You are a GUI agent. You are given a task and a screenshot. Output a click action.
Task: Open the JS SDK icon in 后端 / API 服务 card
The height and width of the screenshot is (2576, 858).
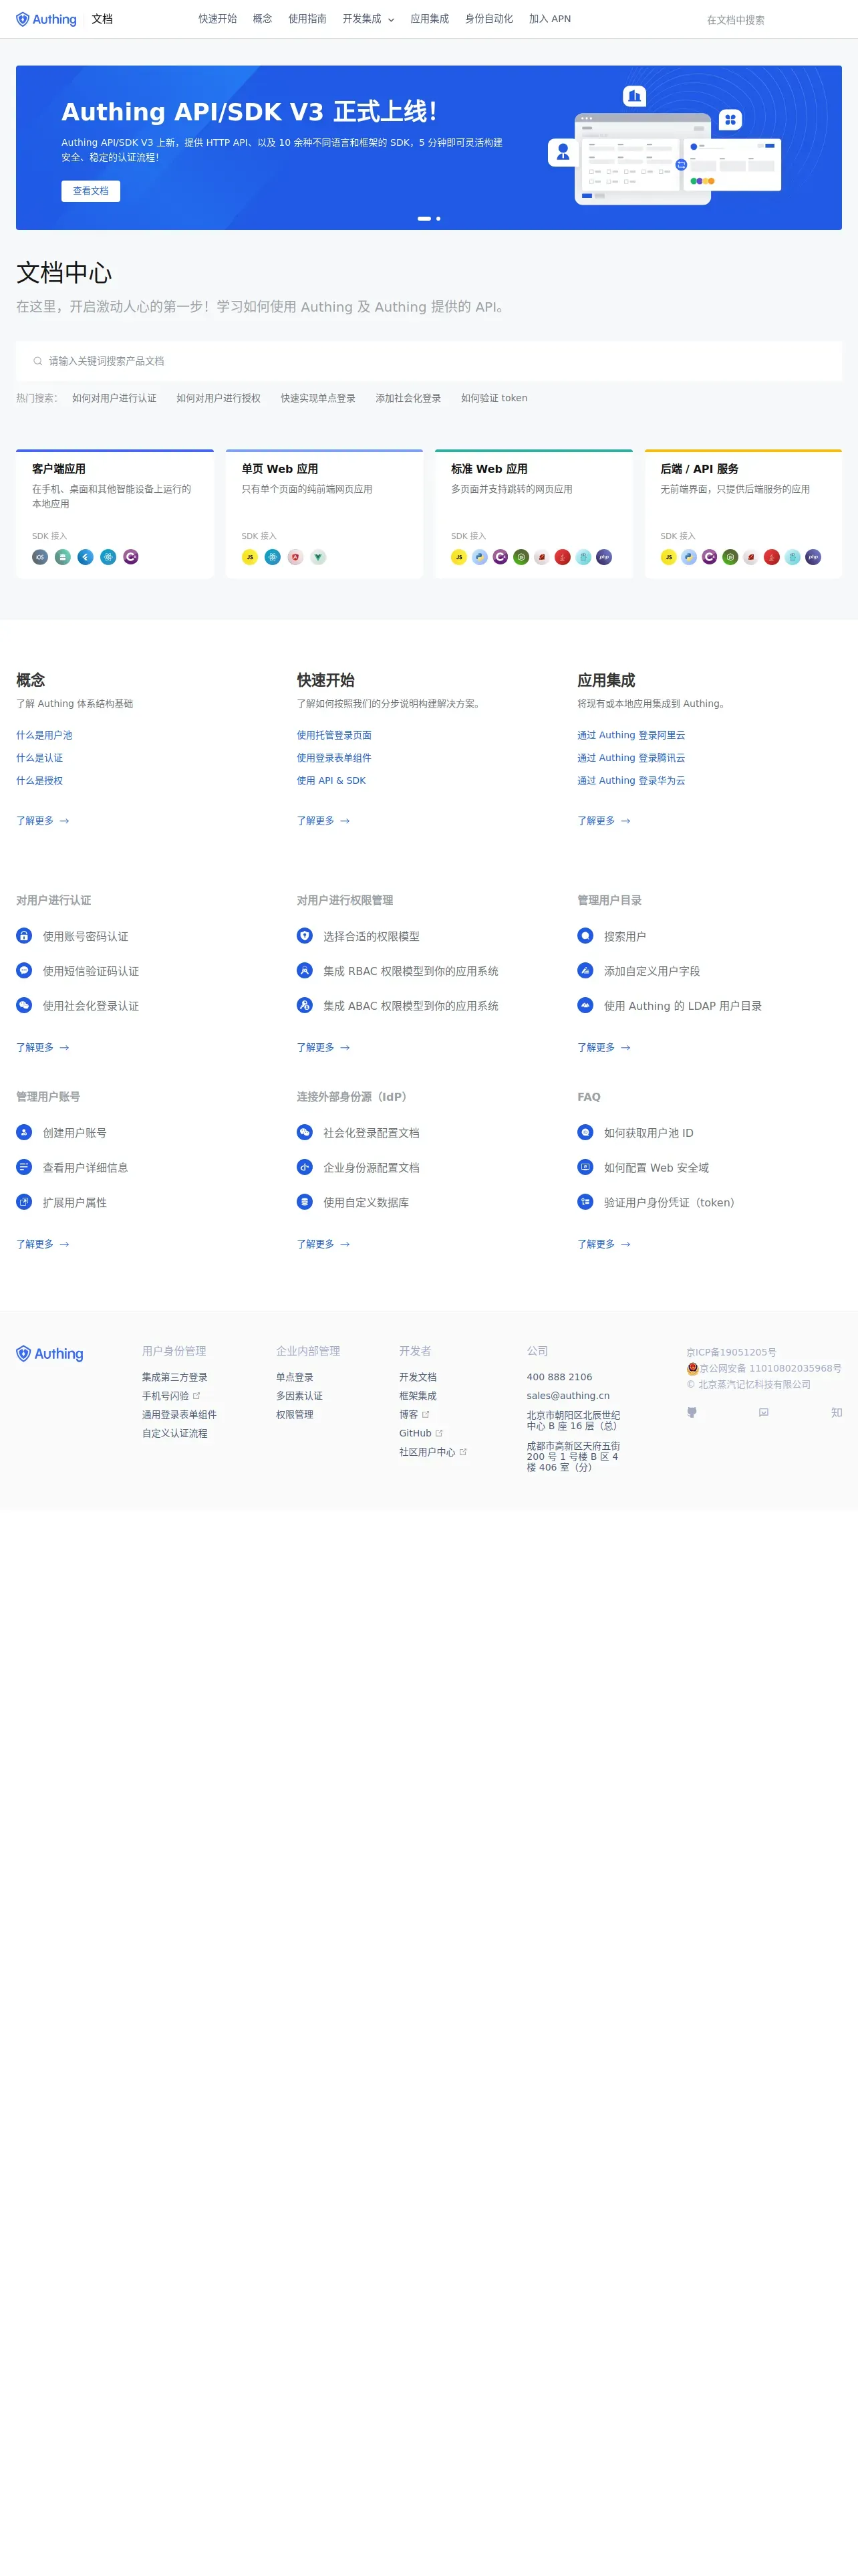coord(668,557)
